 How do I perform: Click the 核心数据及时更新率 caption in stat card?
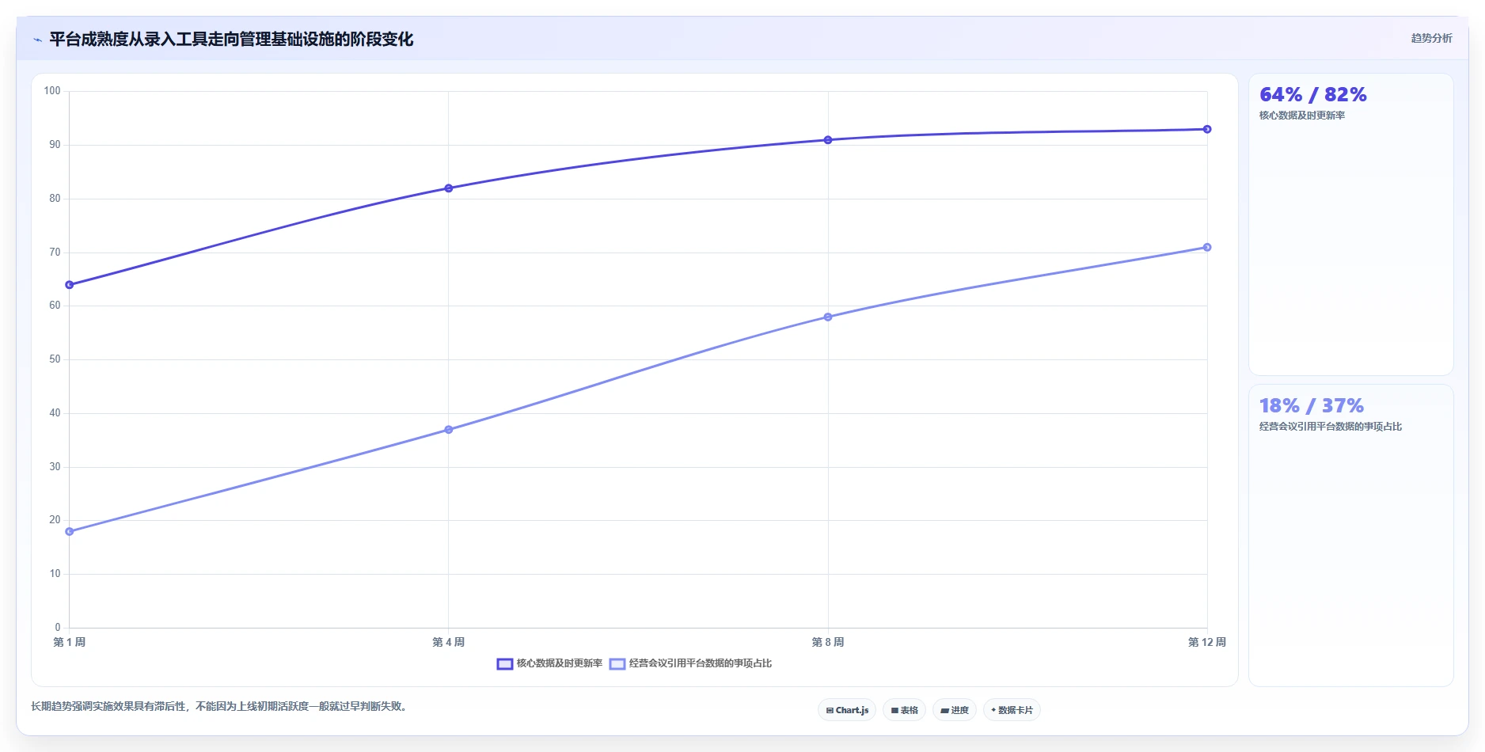pos(1302,116)
